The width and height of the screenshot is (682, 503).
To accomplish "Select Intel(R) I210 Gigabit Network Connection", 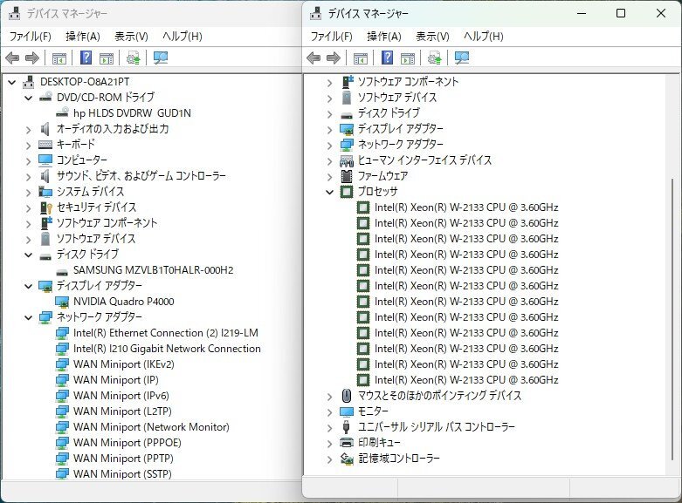I will (x=167, y=349).
